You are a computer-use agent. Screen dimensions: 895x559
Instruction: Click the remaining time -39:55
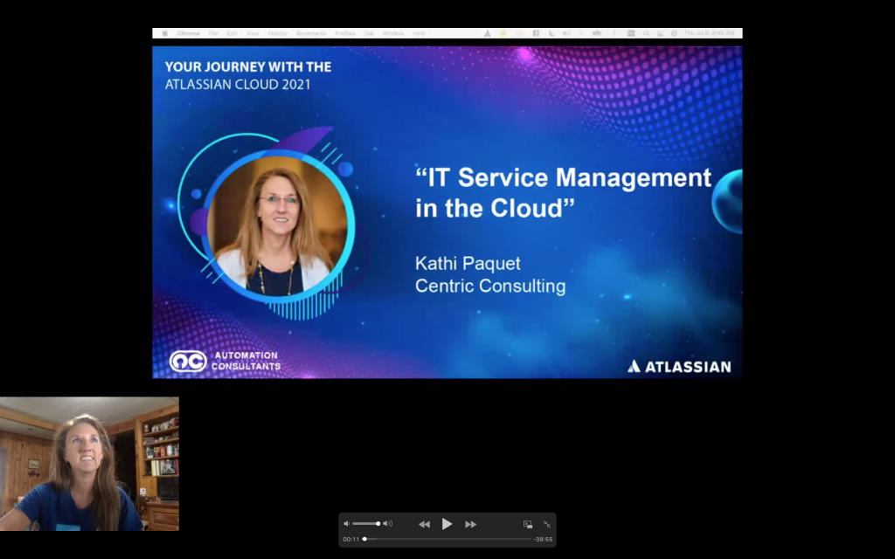pyautogui.click(x=543, y=539)
